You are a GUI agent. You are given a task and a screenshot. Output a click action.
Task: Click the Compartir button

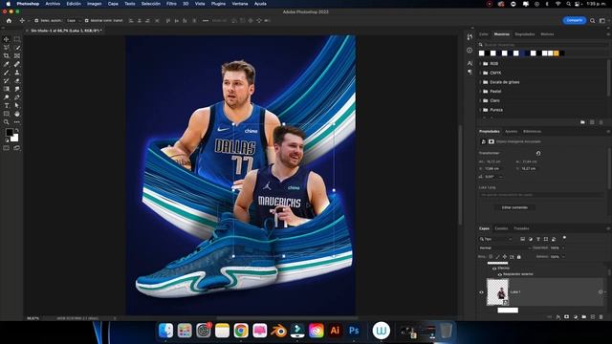(574, 20)
